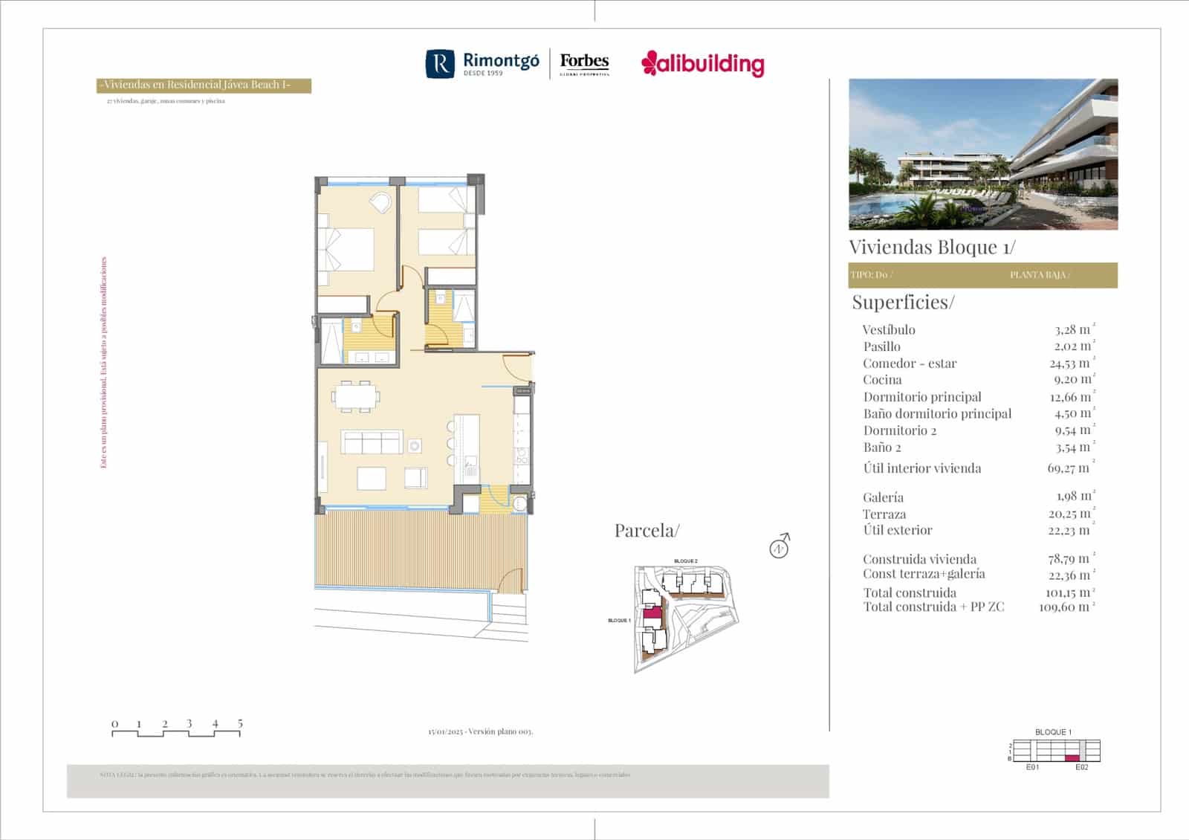
Task: Select the 'Galería' row label
Action: 883,498
